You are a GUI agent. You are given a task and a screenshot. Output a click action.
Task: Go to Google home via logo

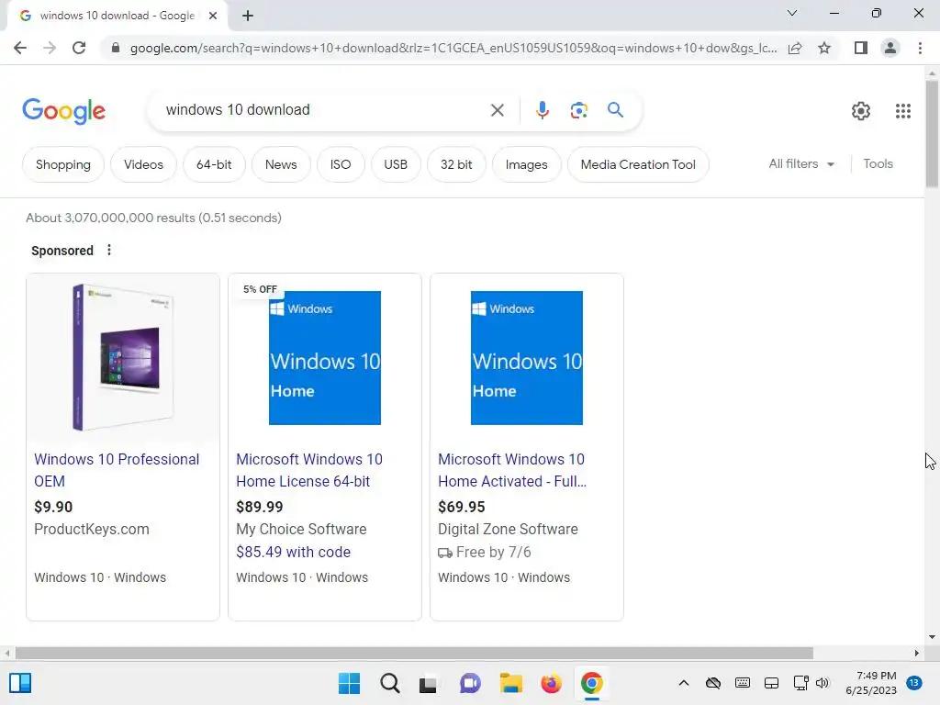[63, 111]
